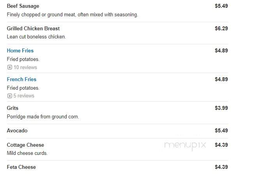View the 10 reviews for Home Fries
Screen dimensions: 255x177
click(25, 67)
